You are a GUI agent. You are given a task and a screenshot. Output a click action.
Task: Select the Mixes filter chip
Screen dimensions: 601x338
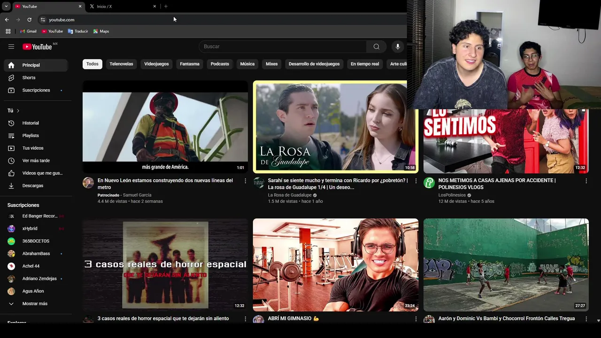(x=272, y=64)
